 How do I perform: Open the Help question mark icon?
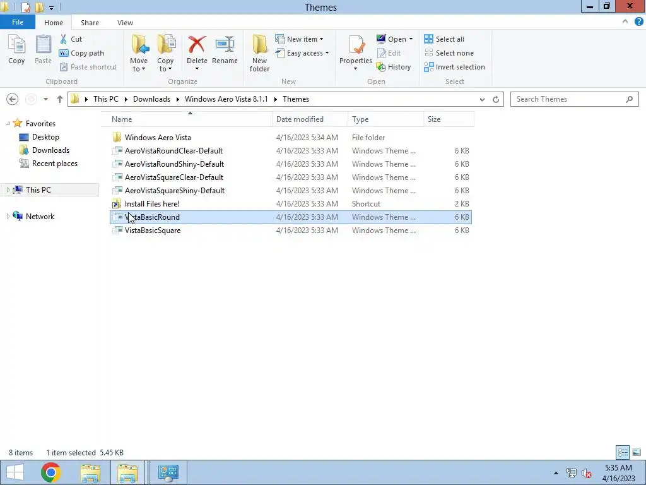point(638,22)
